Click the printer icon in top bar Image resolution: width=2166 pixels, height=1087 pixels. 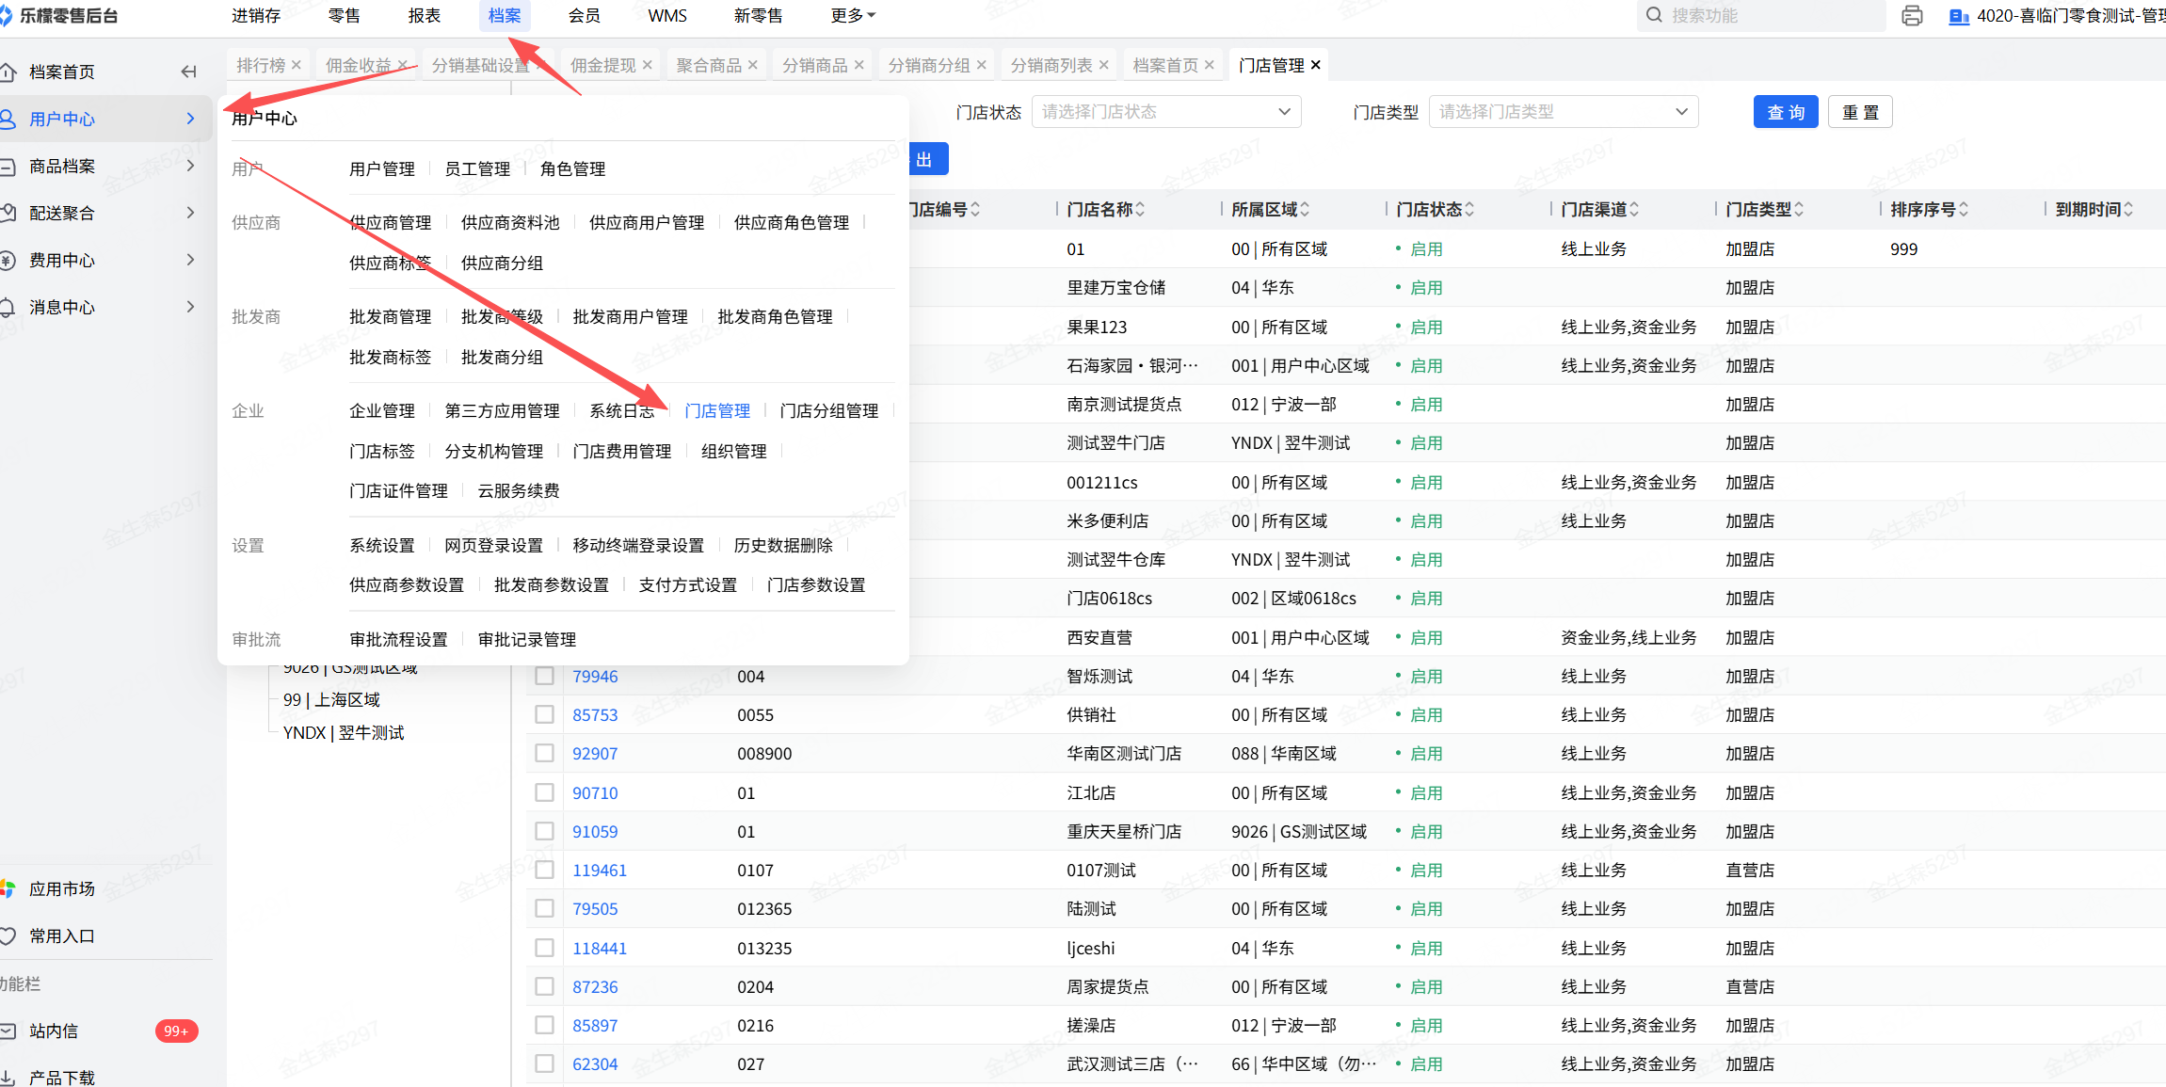tap(1912, 16)
